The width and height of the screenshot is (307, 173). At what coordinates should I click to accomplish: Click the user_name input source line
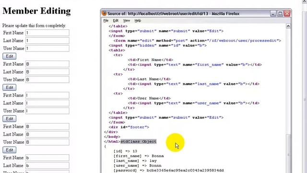(x=194, y=103)
